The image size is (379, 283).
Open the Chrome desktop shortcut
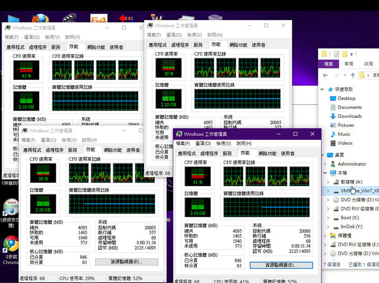(11, 244)
